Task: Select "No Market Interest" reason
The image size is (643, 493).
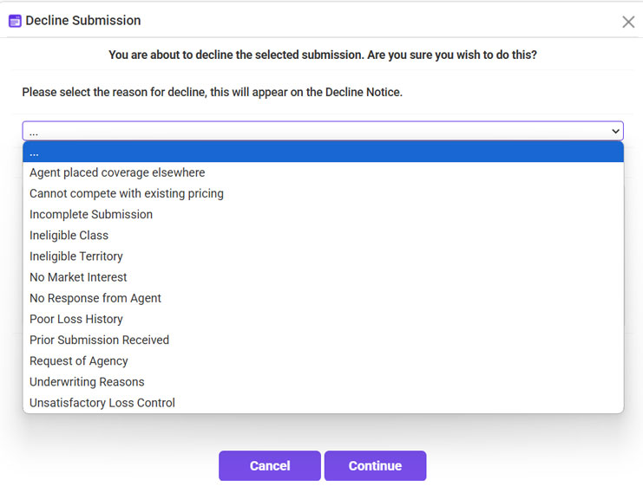Action: (x=78, y=277)
